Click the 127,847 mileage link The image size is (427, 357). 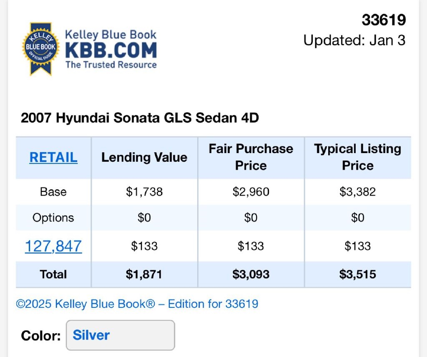tap(53, 246)
